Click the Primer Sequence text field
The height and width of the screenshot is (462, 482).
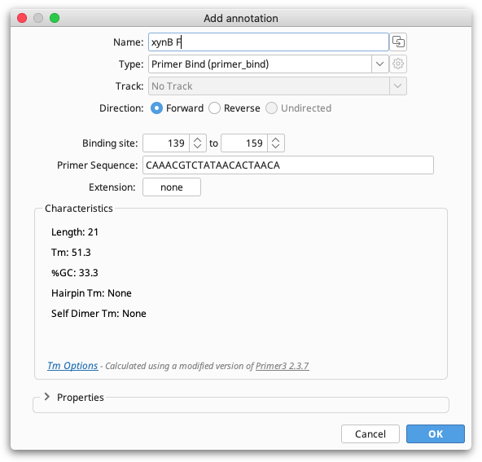(x=288, y=165)
